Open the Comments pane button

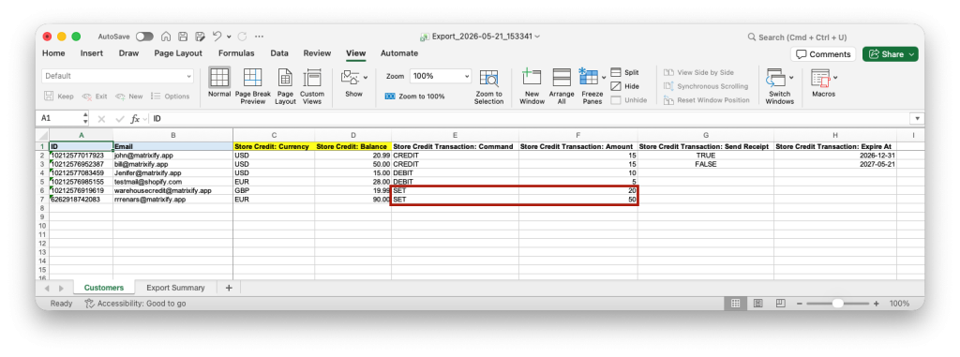click(x=823, y=54)
